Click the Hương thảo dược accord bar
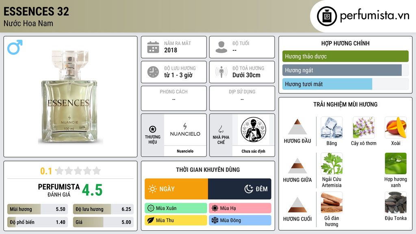 point(345,56)
